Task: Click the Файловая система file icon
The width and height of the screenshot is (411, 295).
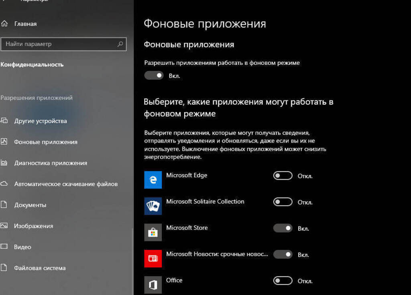Action: 4,267
